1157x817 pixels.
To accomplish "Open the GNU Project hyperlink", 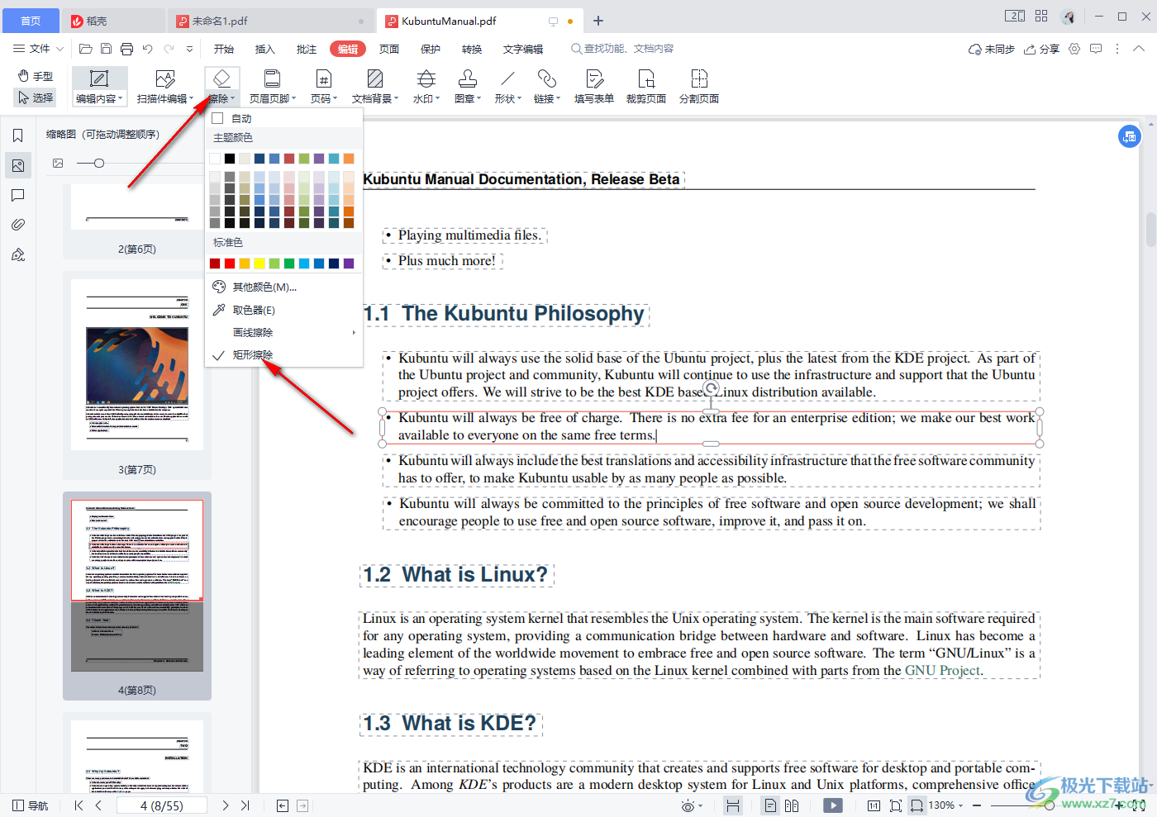I will coord(943,671).
